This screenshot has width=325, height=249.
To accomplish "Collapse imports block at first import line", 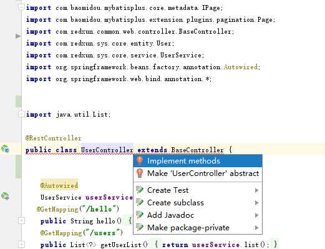I will [21, 7].
